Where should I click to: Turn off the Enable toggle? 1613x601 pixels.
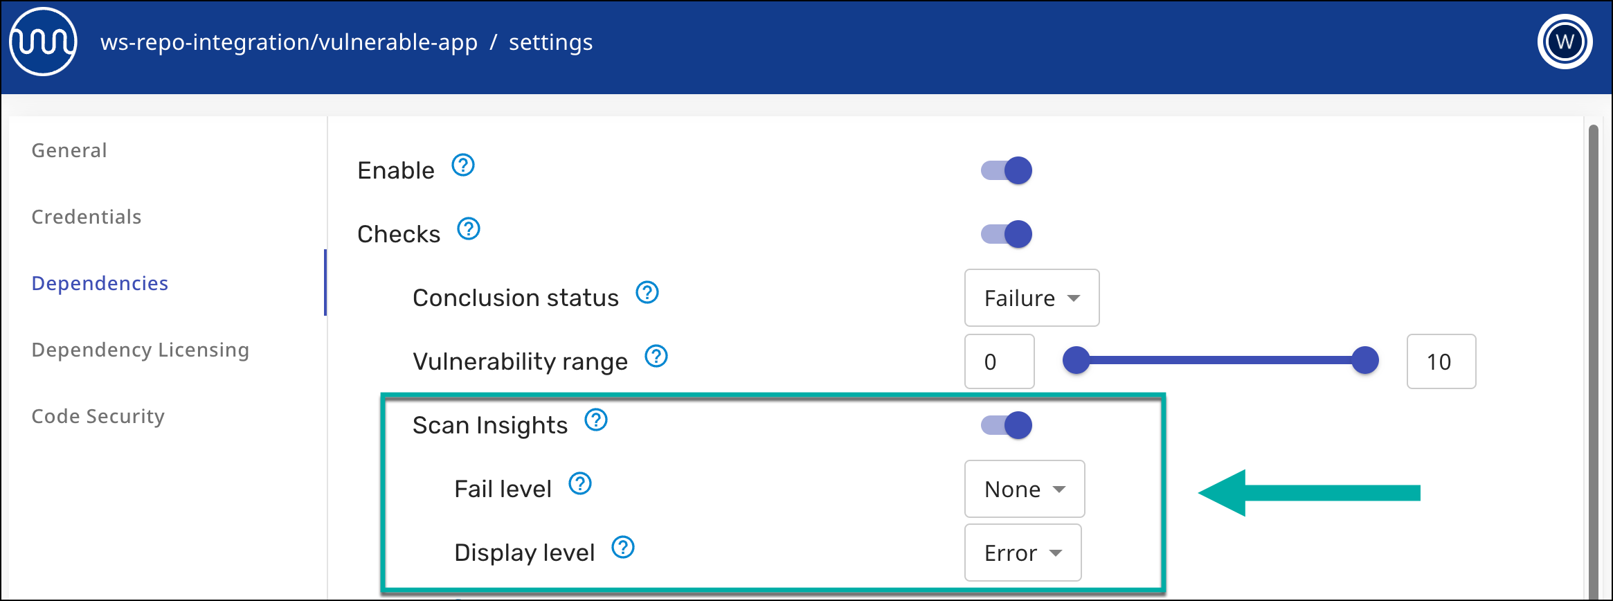(x=1007, y=170)
